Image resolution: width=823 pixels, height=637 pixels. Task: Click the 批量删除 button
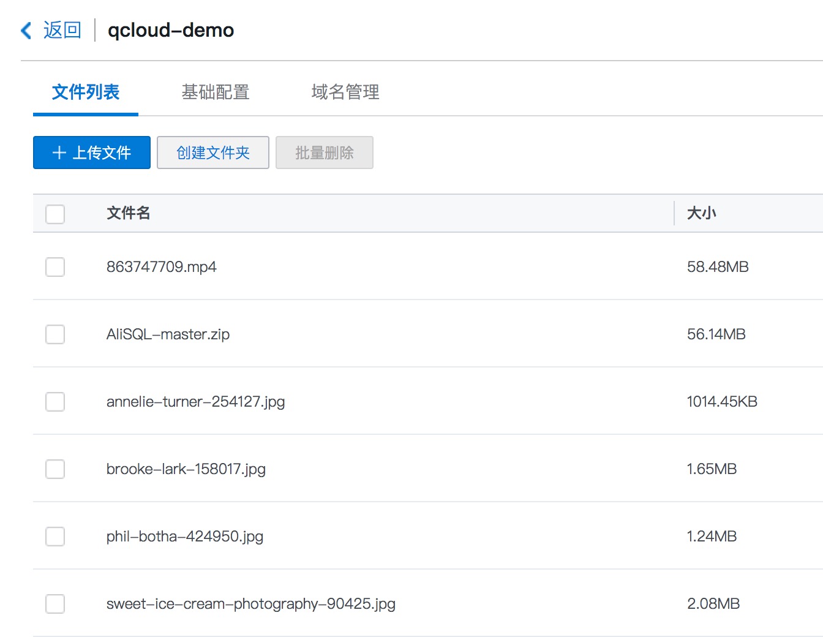coord(325,153)
